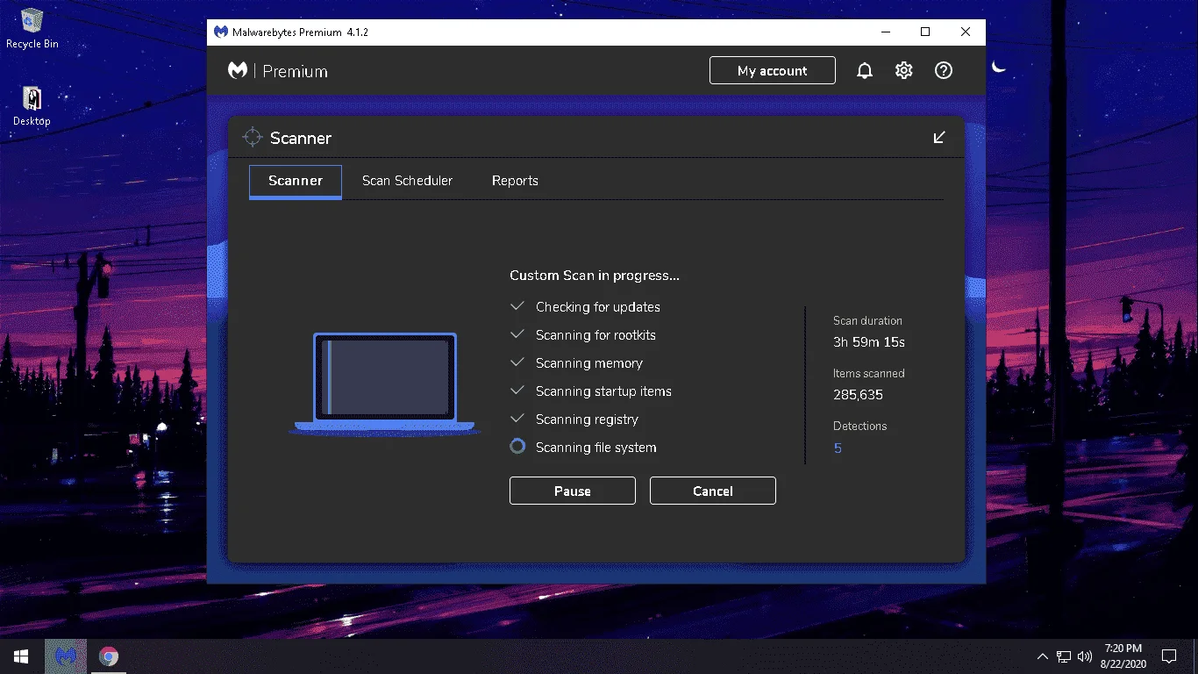Click the 'Premium' label in header
The height and width of the screenshot is (674, 1198).
(296, 72)
